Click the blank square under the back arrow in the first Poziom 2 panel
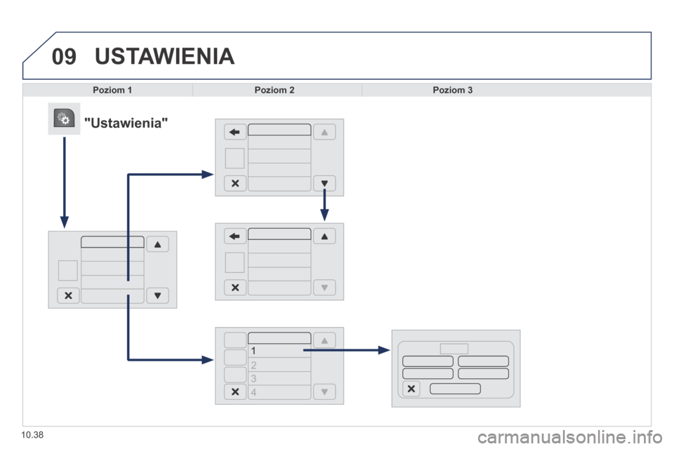Viewport: 674px width, 449px height. tap(234, 159)
